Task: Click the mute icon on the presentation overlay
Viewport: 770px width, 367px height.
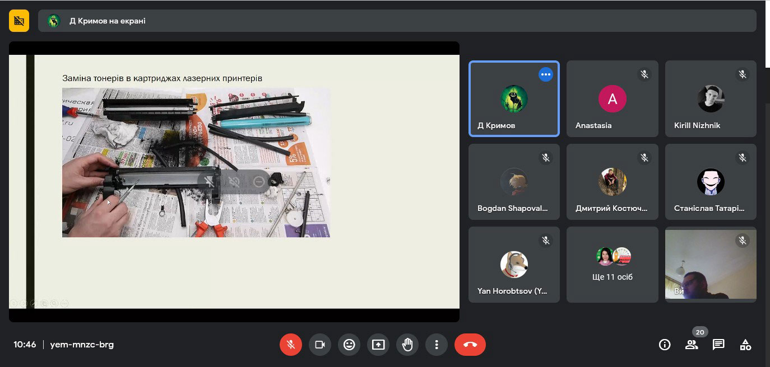Action: (x=234, y=181)
